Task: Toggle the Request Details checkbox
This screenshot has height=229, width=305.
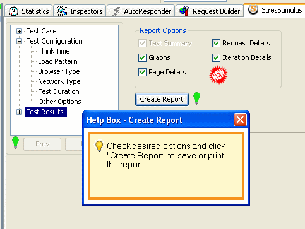Action: pos(216,43)
